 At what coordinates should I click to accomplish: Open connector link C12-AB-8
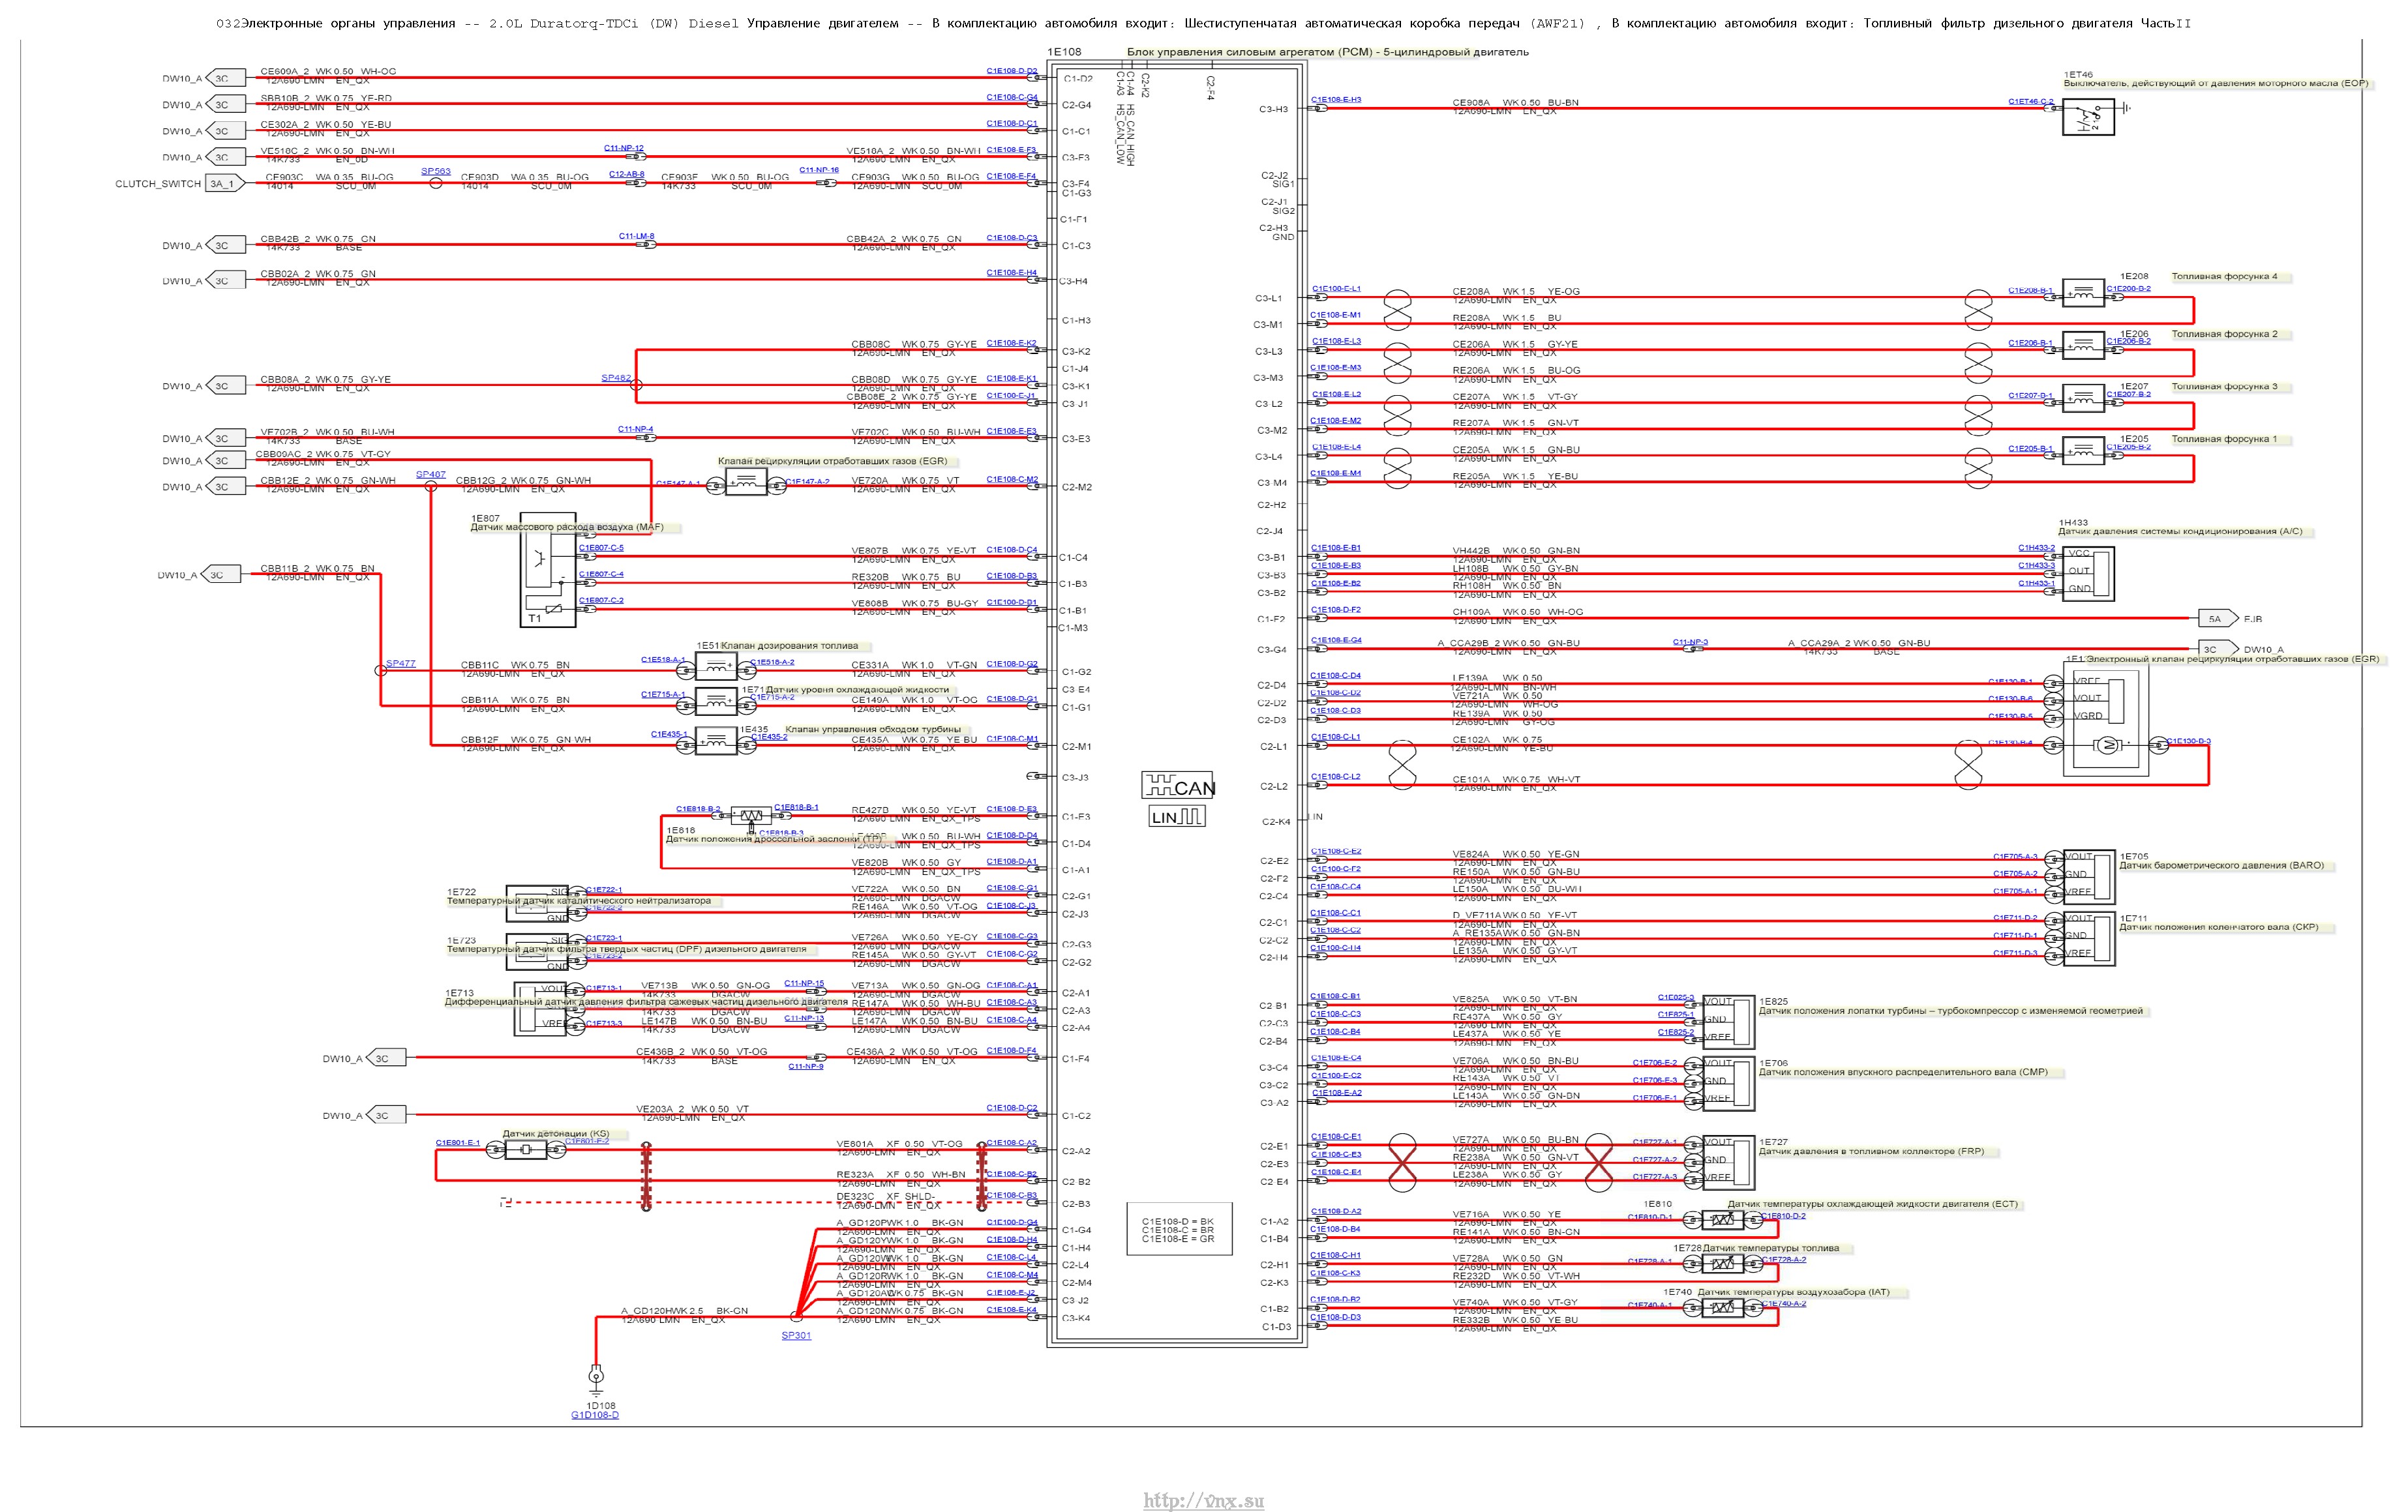click(x=627, y=174)
